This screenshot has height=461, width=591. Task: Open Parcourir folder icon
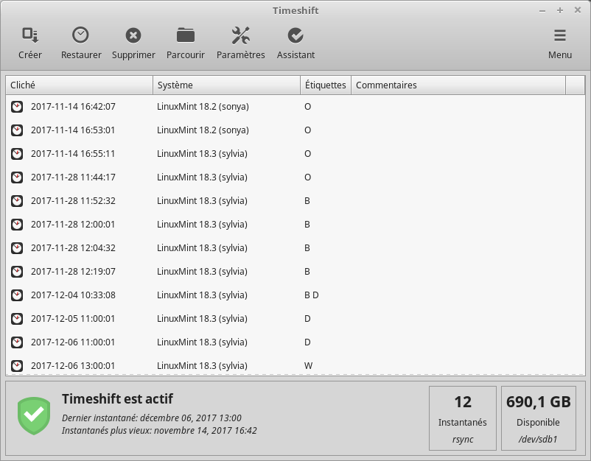point(186,35)
